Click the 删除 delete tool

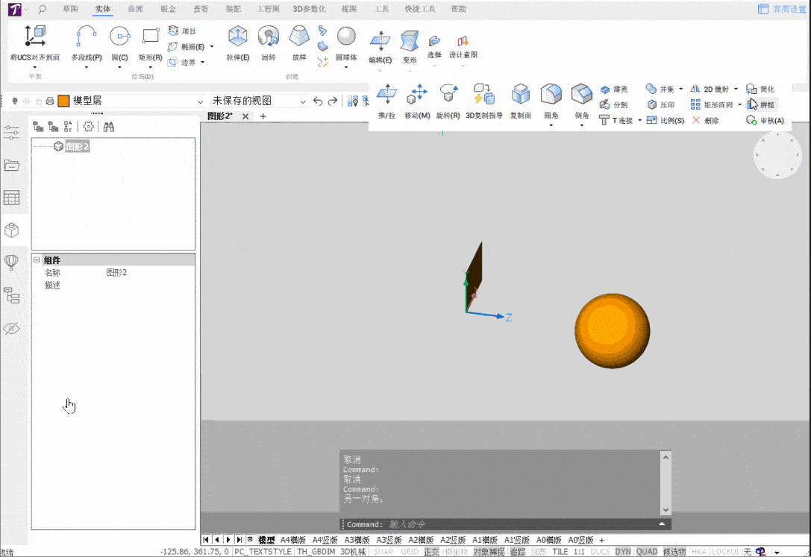coord(706,120)
